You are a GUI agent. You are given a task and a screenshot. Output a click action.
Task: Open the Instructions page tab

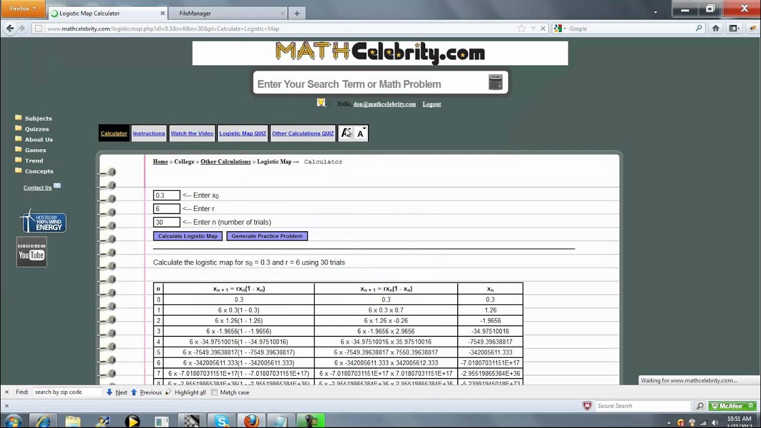tap(149, 133)
